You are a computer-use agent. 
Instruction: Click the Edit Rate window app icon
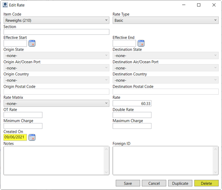click(5, 5)
